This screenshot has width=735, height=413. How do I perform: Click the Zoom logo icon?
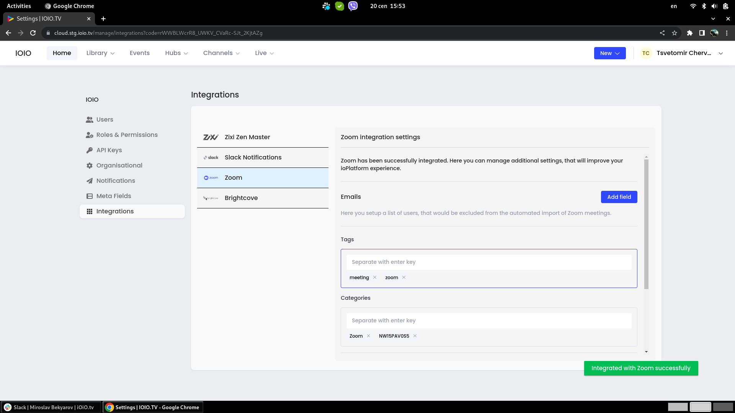[x=211, y=178]
